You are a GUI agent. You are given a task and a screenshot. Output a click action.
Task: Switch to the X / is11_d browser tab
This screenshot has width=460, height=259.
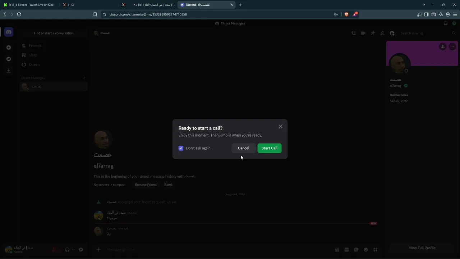pos(147,5)
